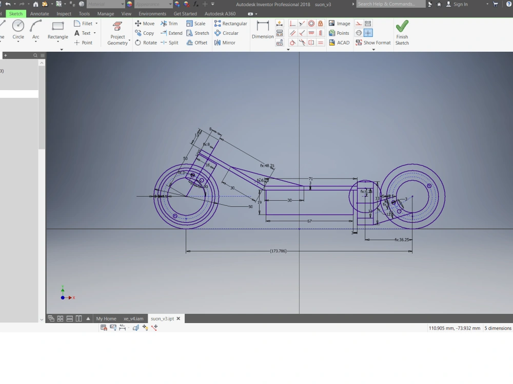Activate the Dimension tool
This screenshot has height=384, width=513.
pyautogui.click(x=263, y=29)
